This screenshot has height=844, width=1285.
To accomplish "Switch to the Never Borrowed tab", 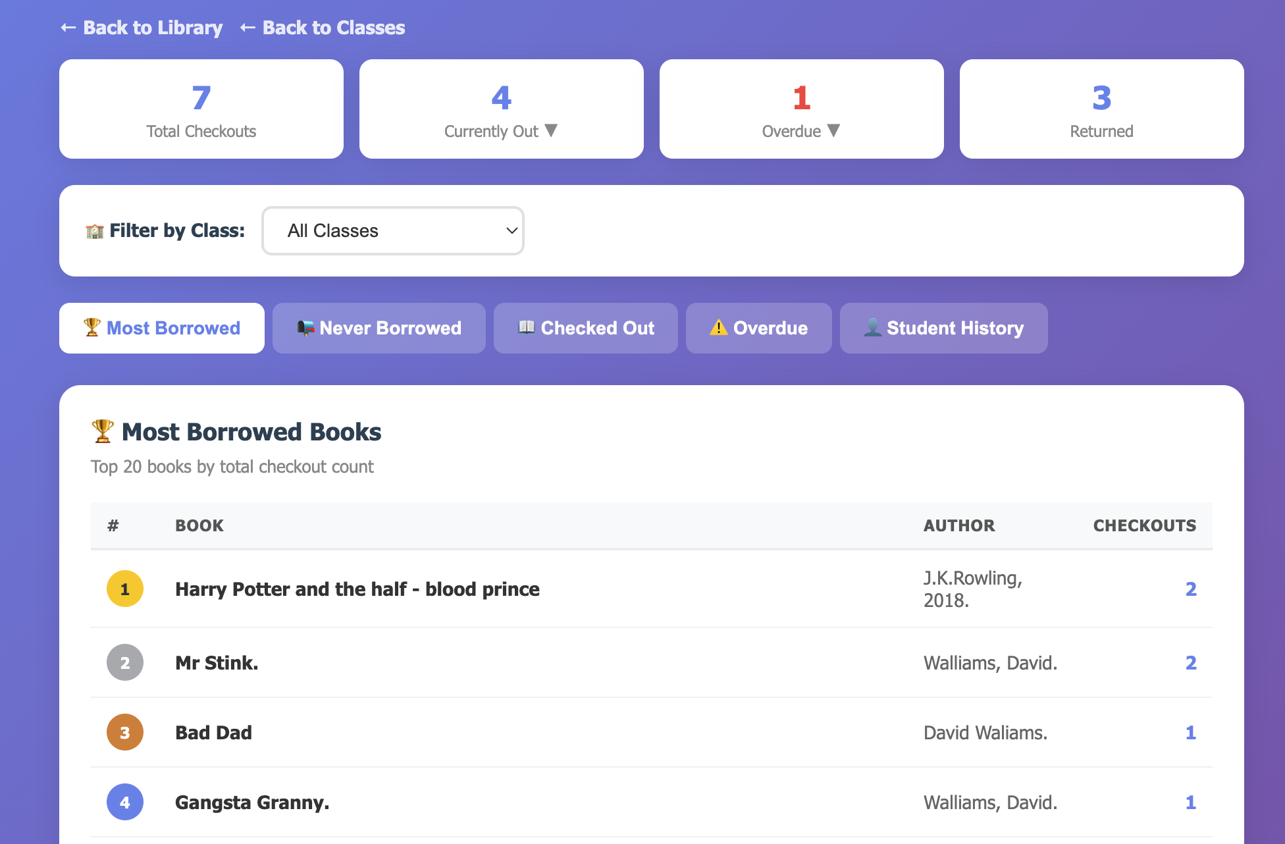I will [379, 328].
